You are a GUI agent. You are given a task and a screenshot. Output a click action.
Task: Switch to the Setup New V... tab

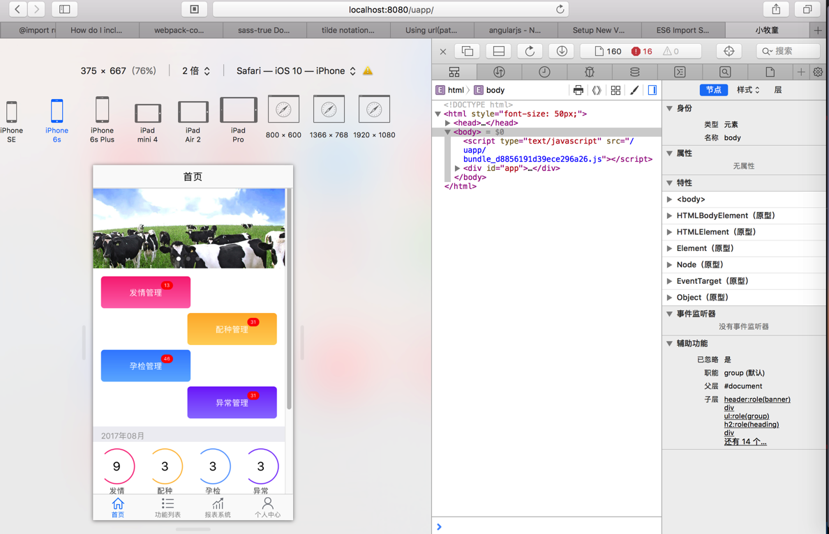tap(599, 30)
